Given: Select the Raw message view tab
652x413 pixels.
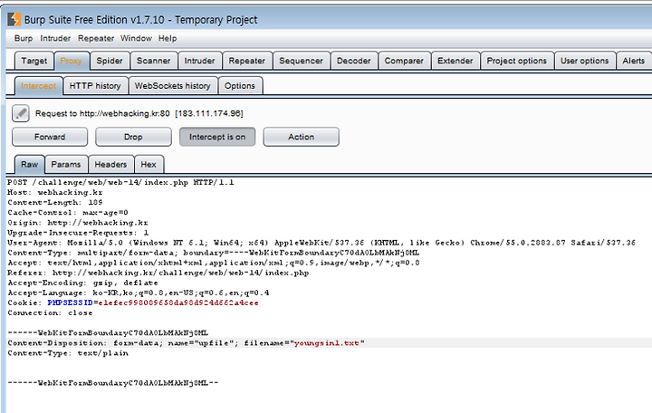Looking at the screenshot, I should click(30, 164).
